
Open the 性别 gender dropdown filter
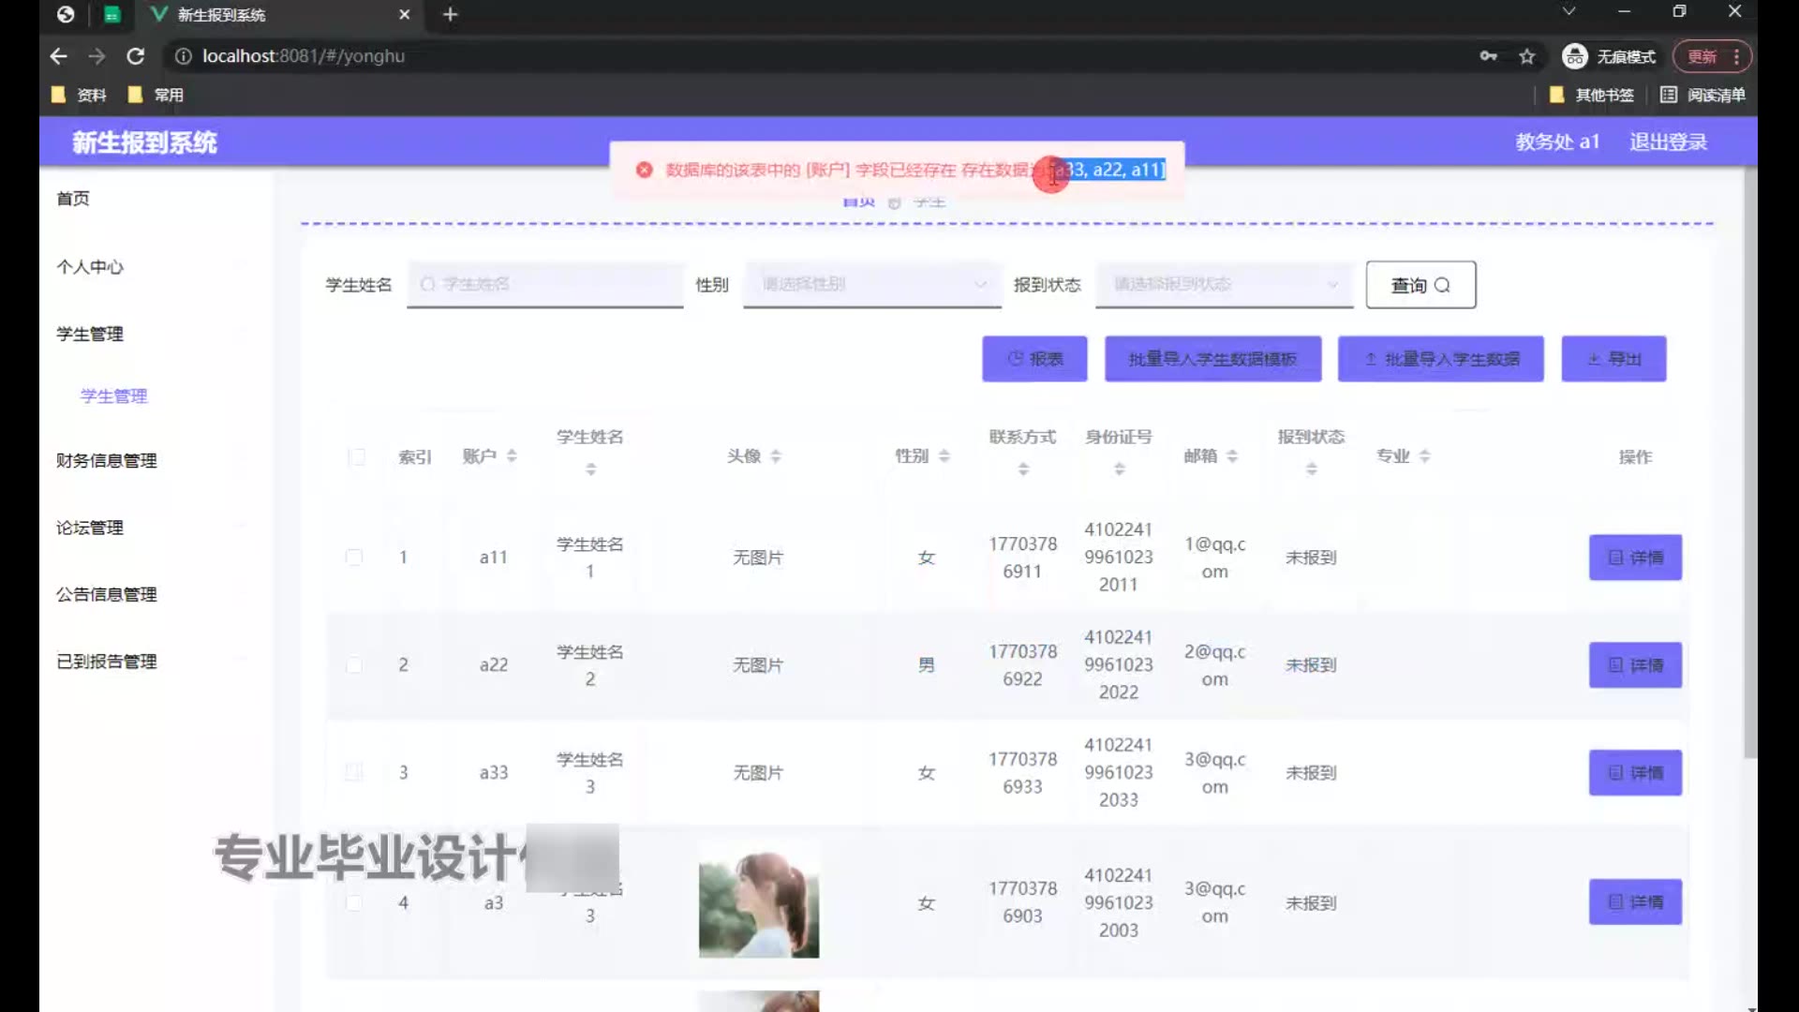click(x=872, y=284)
